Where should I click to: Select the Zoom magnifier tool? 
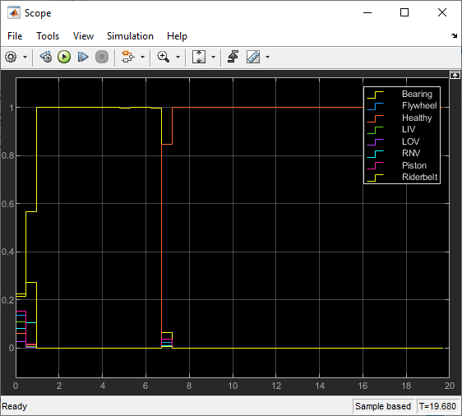pyautogui.click(x=164, y=57)
